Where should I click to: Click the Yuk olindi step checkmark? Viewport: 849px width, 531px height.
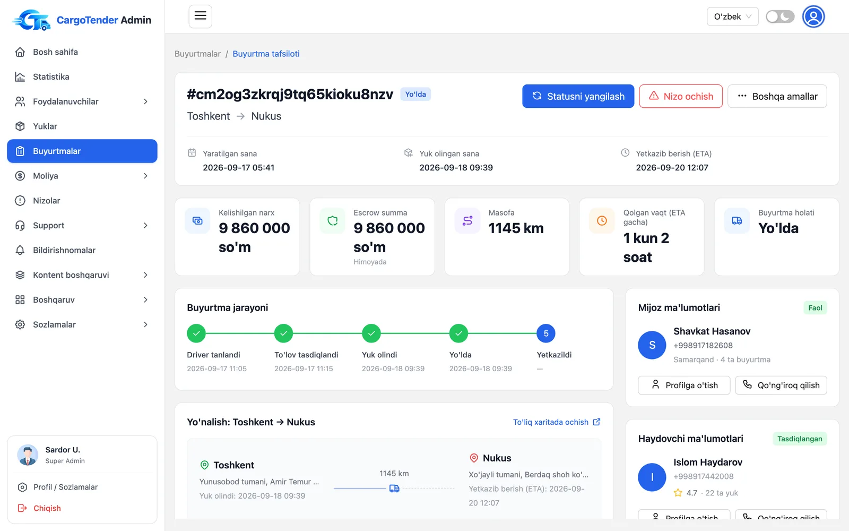(371, 333)
